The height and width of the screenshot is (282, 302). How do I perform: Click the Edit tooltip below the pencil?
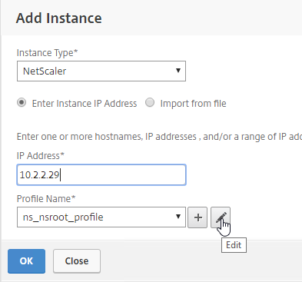coord(234,245)
